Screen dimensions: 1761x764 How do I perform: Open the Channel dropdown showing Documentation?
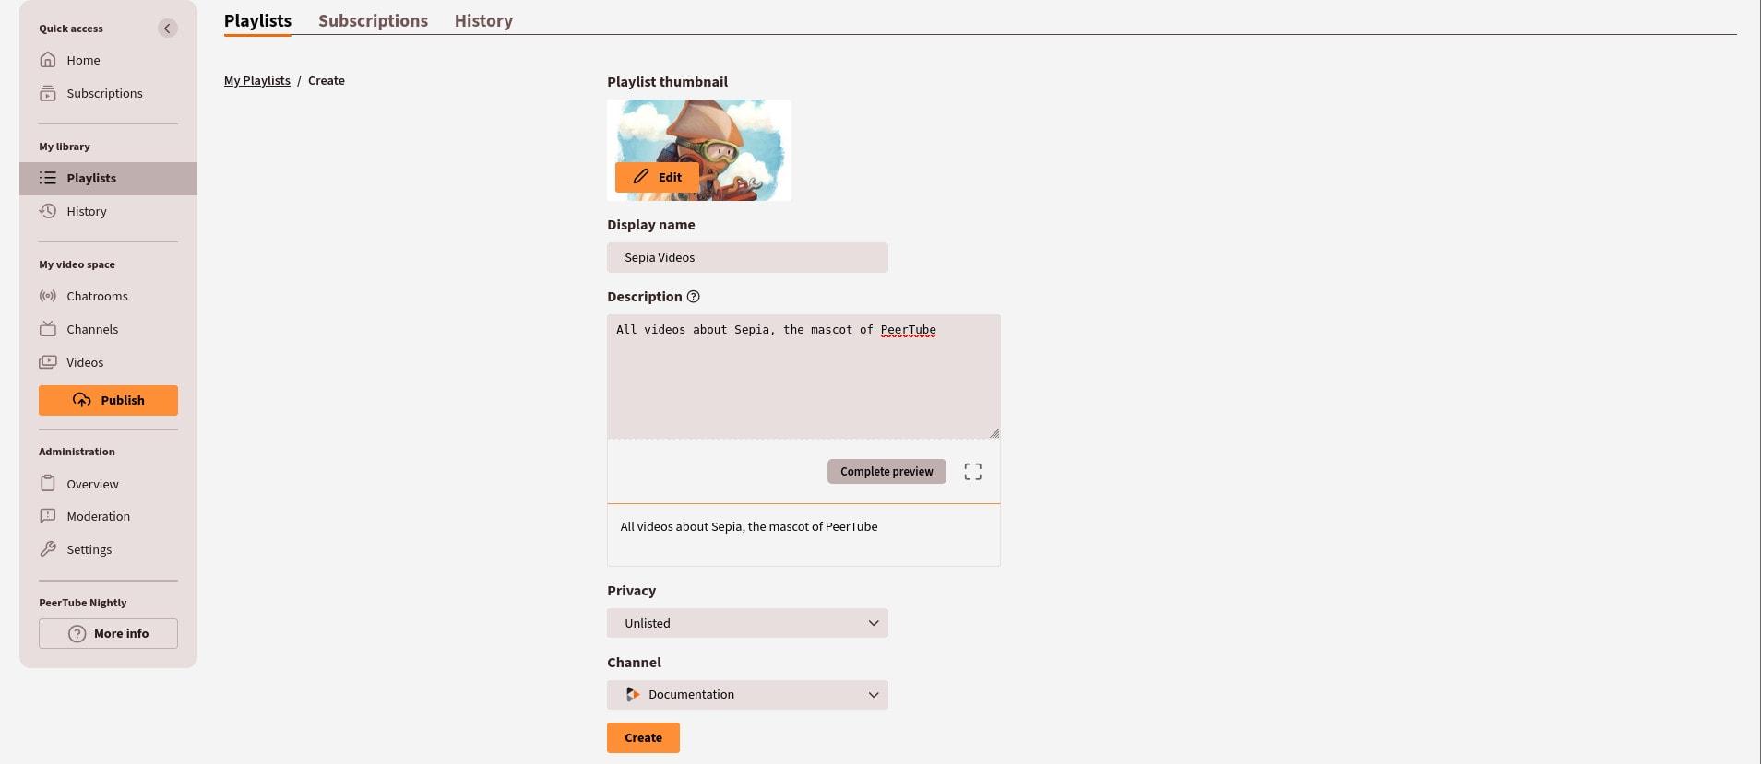coord(747,695)
